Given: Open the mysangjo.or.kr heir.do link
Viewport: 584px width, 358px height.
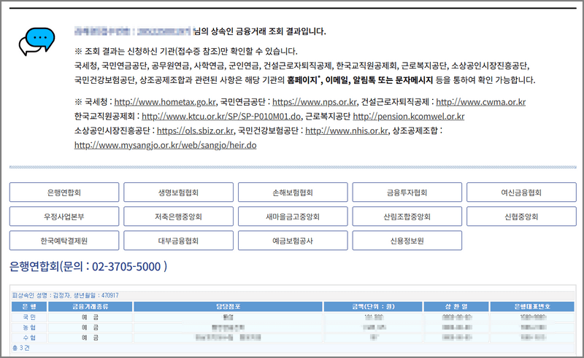Looking at the screenshot, I should click(x=166, y=145).
